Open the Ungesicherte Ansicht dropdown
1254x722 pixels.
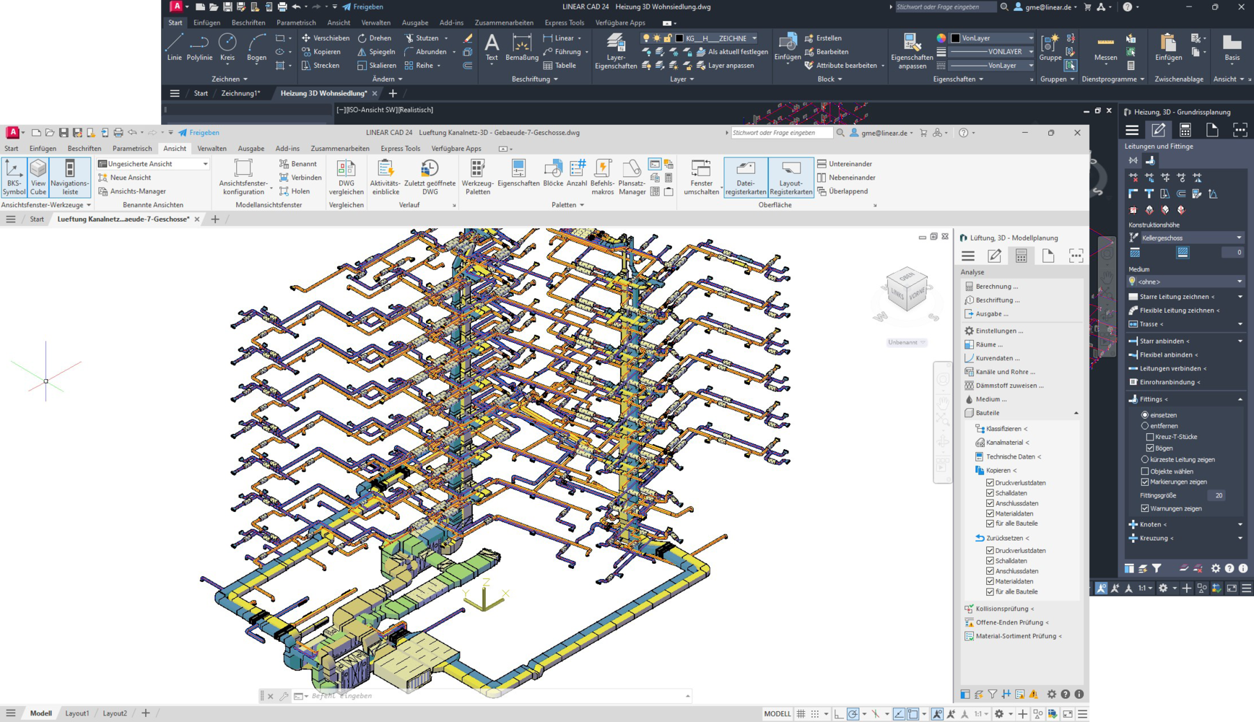coord(153,164)
